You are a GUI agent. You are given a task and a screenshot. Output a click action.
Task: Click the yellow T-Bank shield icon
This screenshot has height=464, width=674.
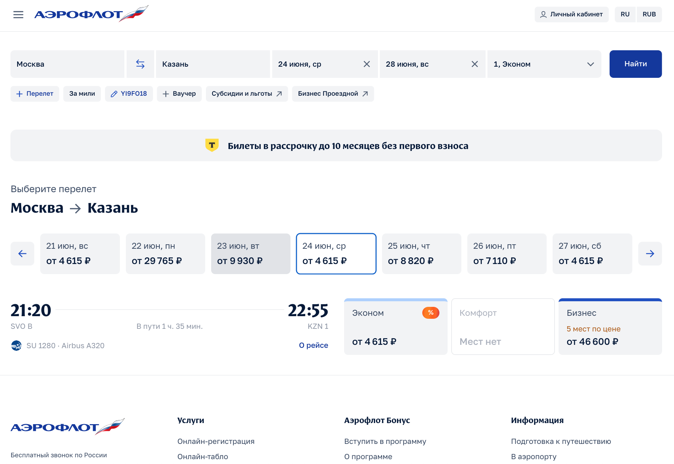click(x=212, y=145)
